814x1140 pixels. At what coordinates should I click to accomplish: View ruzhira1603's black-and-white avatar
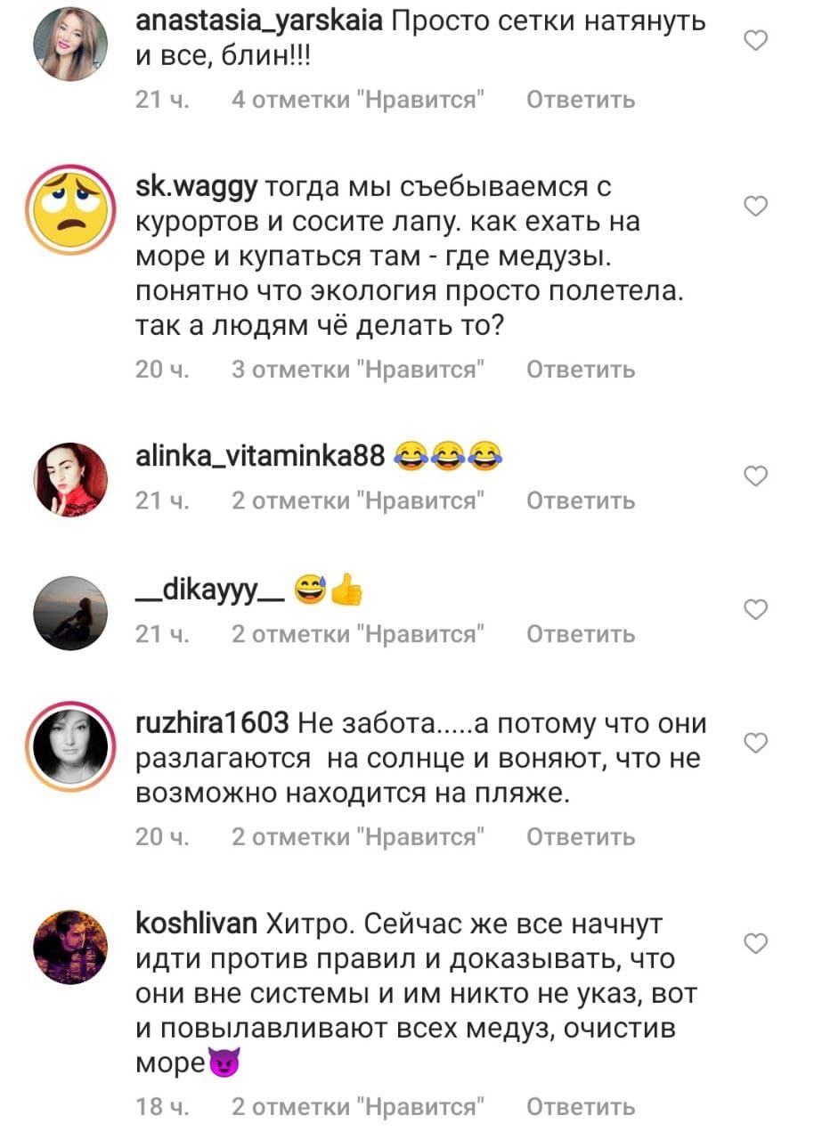pyautogui.click(x=70, y=745)
